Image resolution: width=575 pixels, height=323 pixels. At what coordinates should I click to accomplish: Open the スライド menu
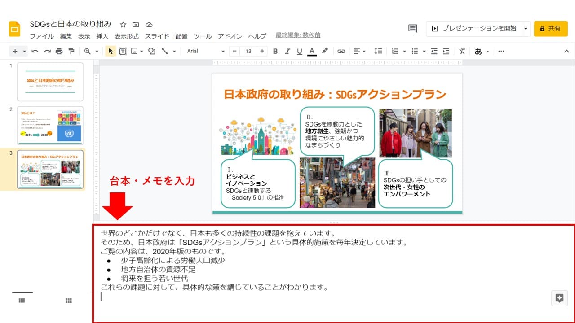click(157, 36)
